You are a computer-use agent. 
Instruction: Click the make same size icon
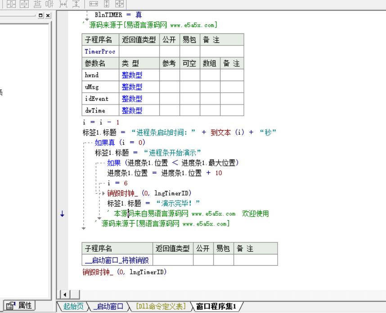(120, 4)
